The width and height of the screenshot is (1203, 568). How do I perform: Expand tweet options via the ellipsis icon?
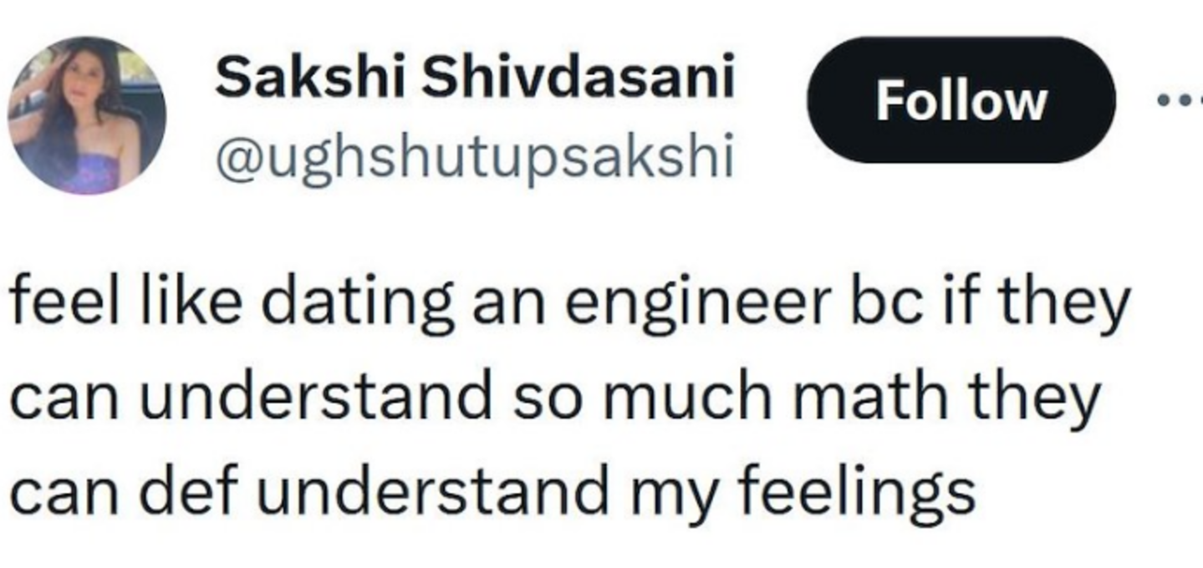point(1179,100)
